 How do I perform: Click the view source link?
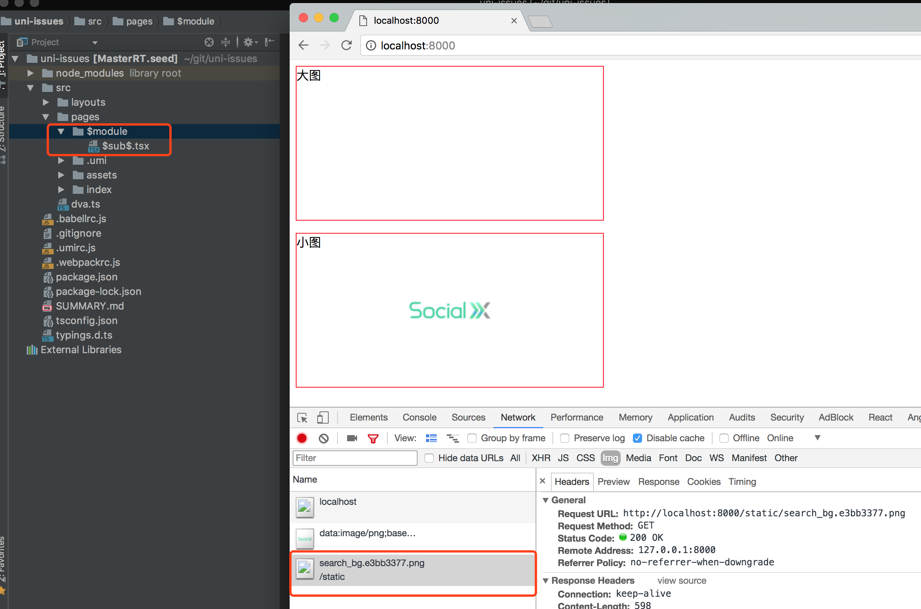tap(682, 580)
